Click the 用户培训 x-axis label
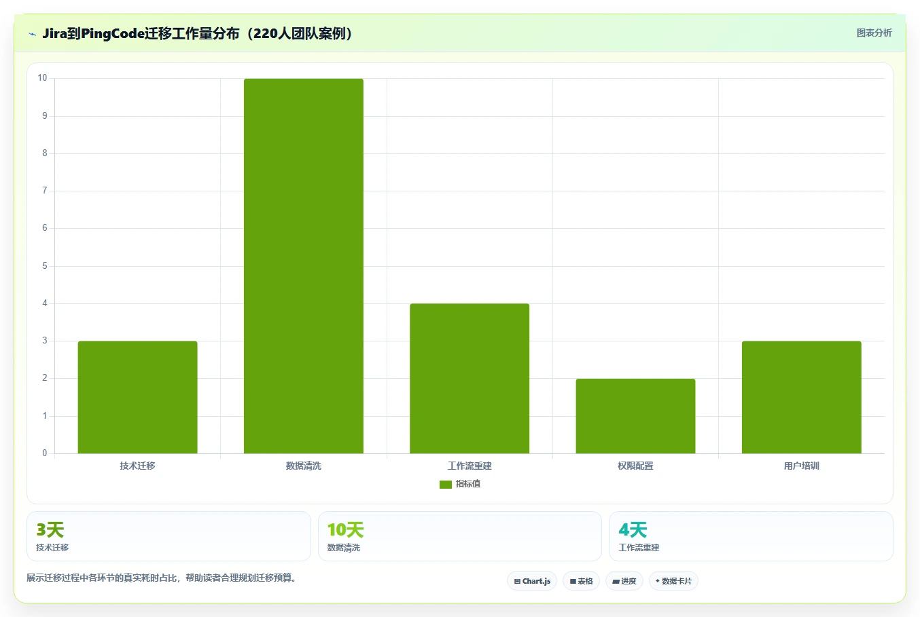Image resolution: width=920 pixels, height=617 pixels. pyautogui.click(x=802, y=466)
